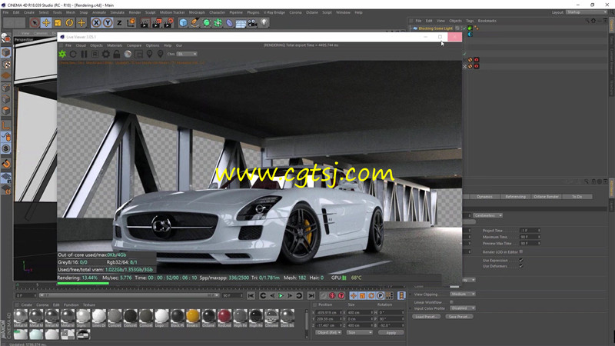This screenshot has width=615, height=346.
Task: Click the Project Time input field
Action: coord(530,231)
